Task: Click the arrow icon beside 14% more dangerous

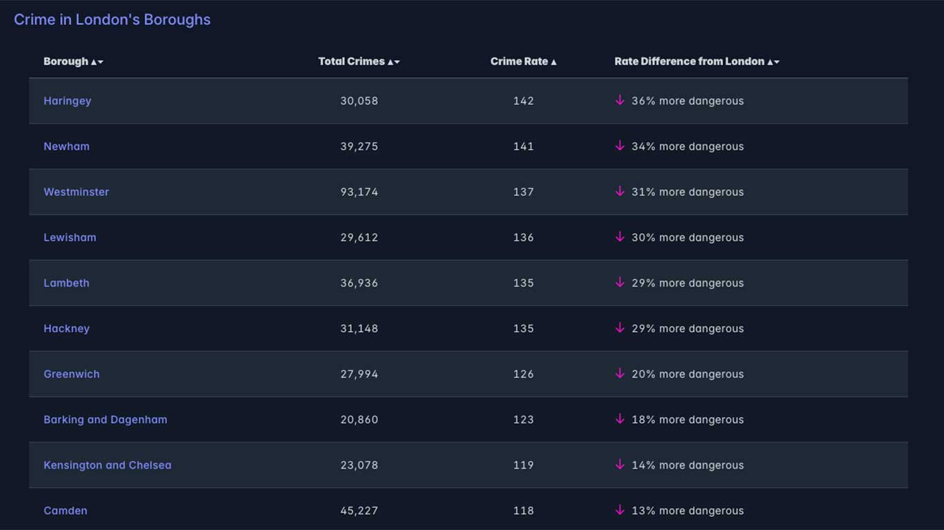Action: click(x=620, y=464)
